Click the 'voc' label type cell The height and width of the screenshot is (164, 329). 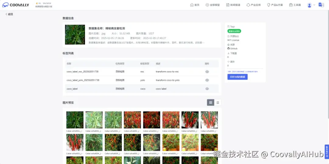click(142, 72)
